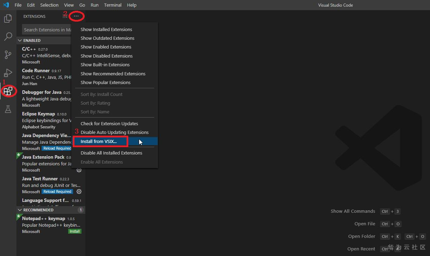Select Install from VSIX...
This screenshot has height=256, width=430.
[115, 141]
